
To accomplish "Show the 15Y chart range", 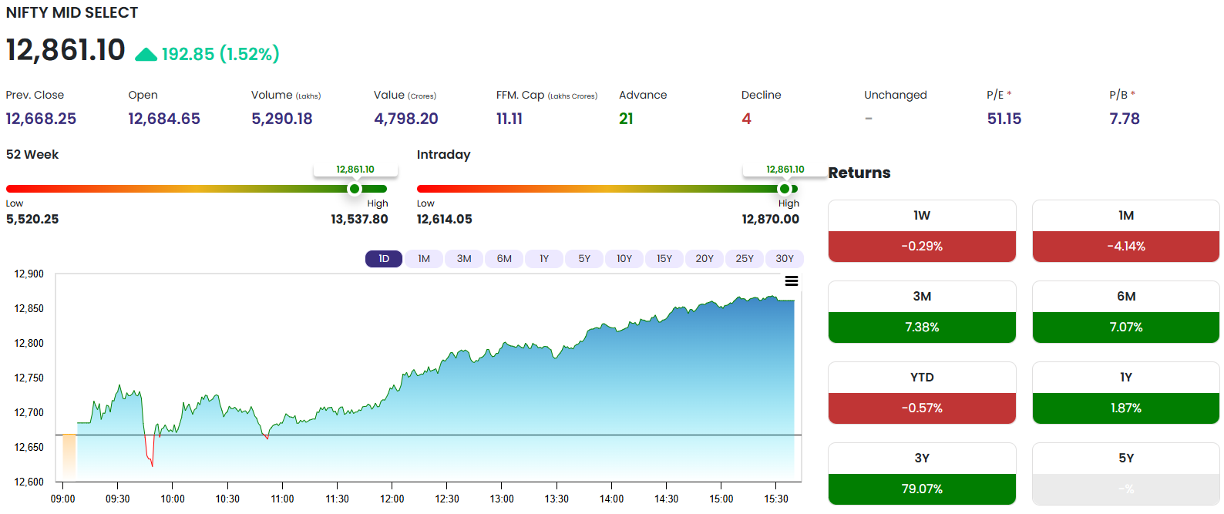I will (664, 259).
